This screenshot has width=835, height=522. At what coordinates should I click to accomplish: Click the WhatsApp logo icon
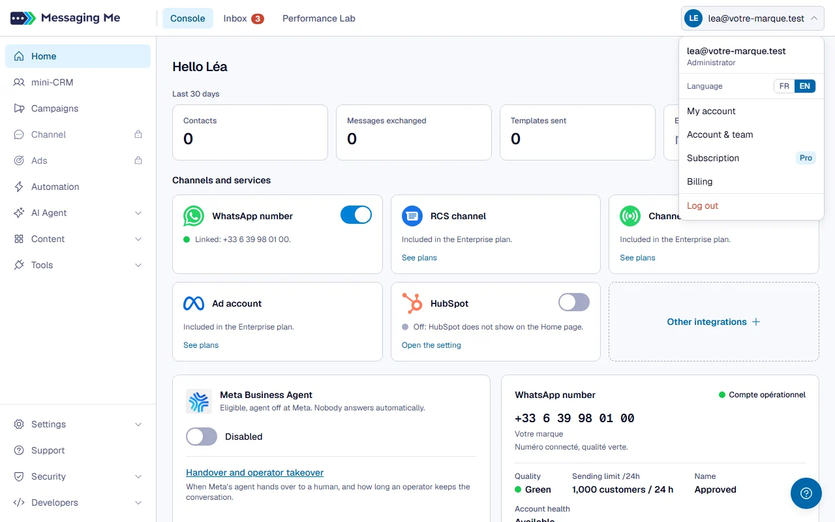coord(194,216)
